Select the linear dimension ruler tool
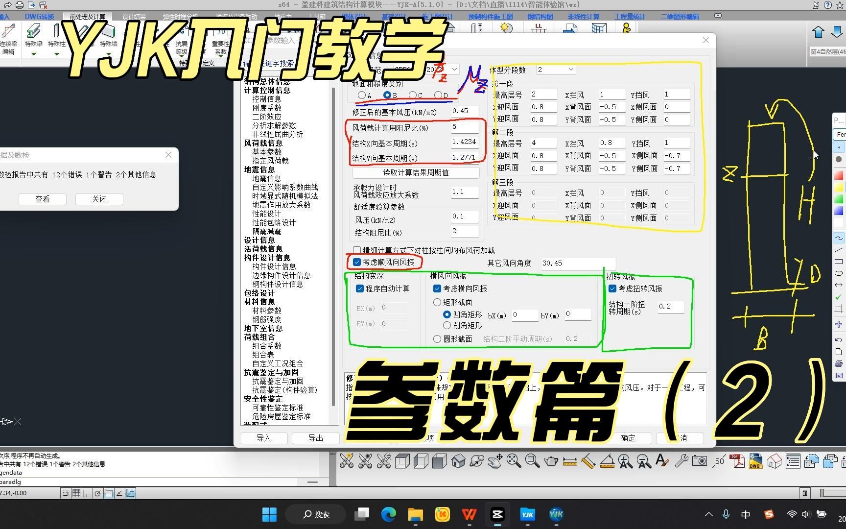The width and height of the screenshot is (846, 529). coord(570,461)
